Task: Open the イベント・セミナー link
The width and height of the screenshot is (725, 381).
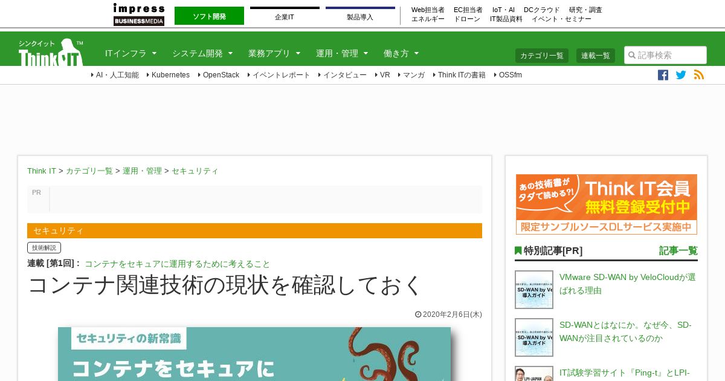Action: pos(561,19)
